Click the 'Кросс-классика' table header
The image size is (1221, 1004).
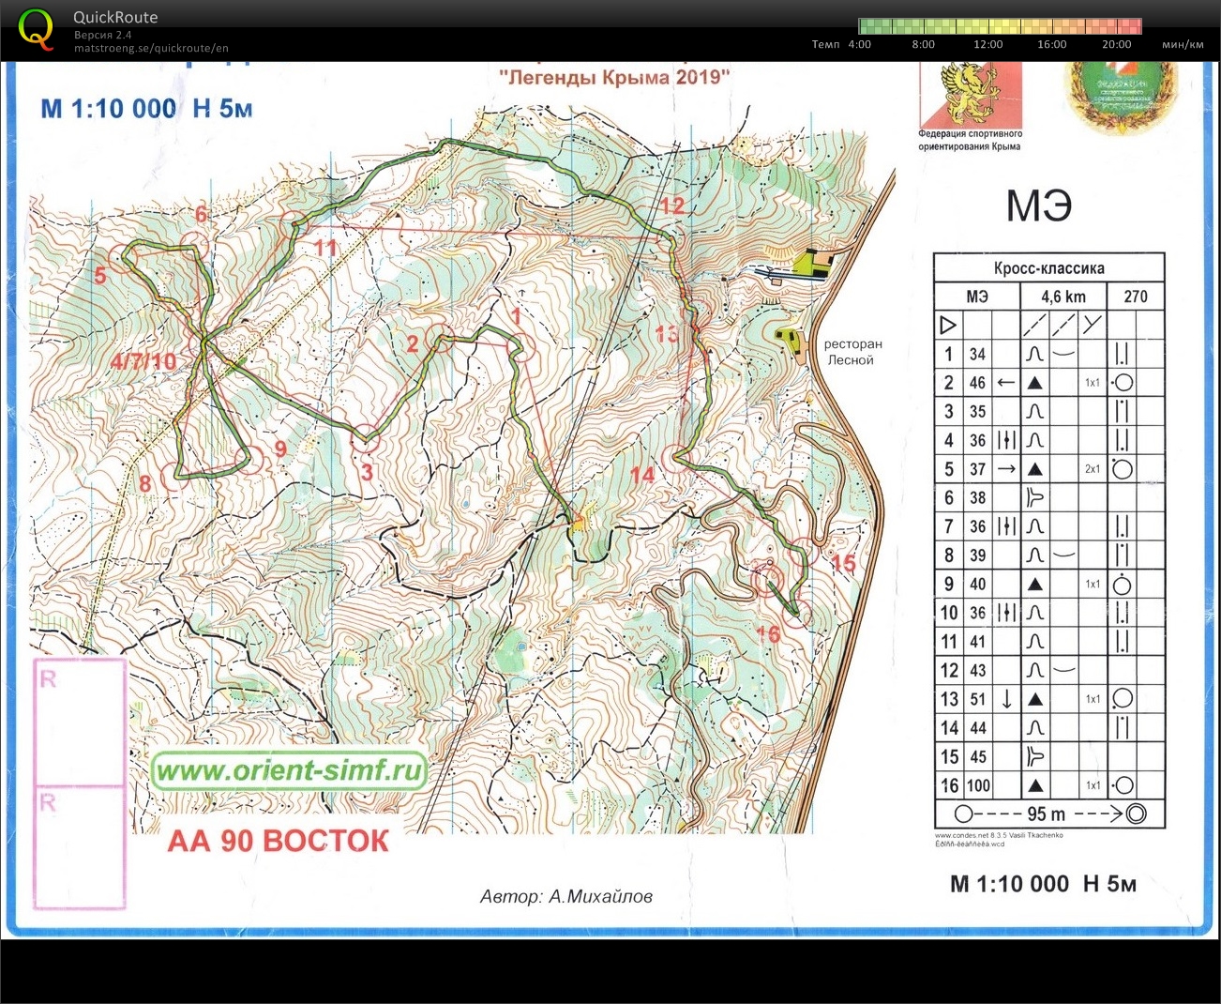[1048, 268]
